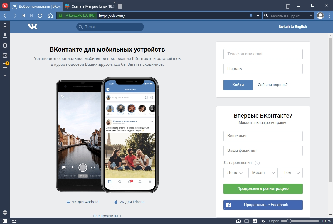Open the closed tabs trash icon
Screen dimensions: 333x224
(x=287, y=6)
